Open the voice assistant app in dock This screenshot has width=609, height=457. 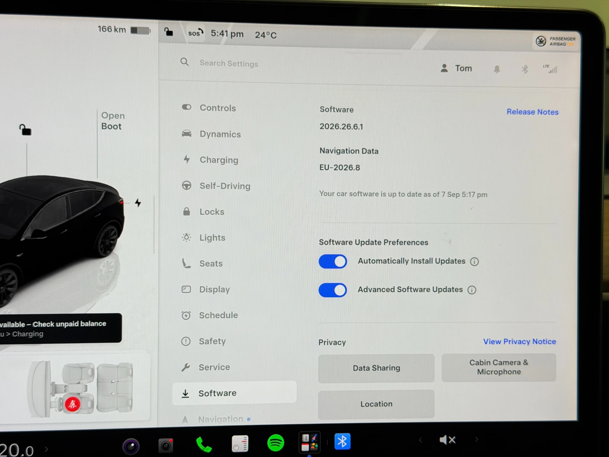131,446
